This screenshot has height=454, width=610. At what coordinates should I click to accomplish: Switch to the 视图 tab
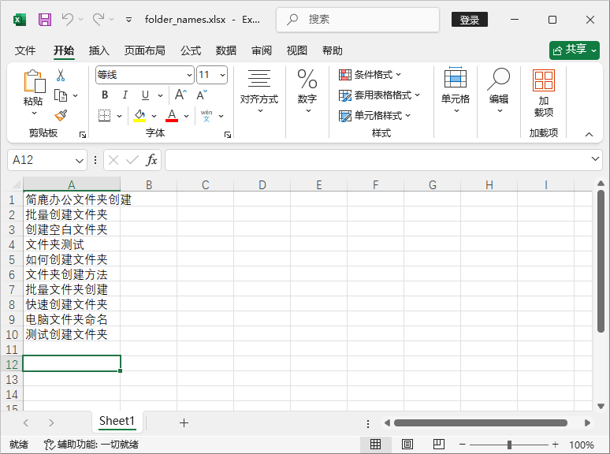click(x=297, y=50)
